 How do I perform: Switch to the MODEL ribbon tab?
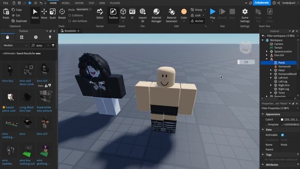click(x=66, y=3)
